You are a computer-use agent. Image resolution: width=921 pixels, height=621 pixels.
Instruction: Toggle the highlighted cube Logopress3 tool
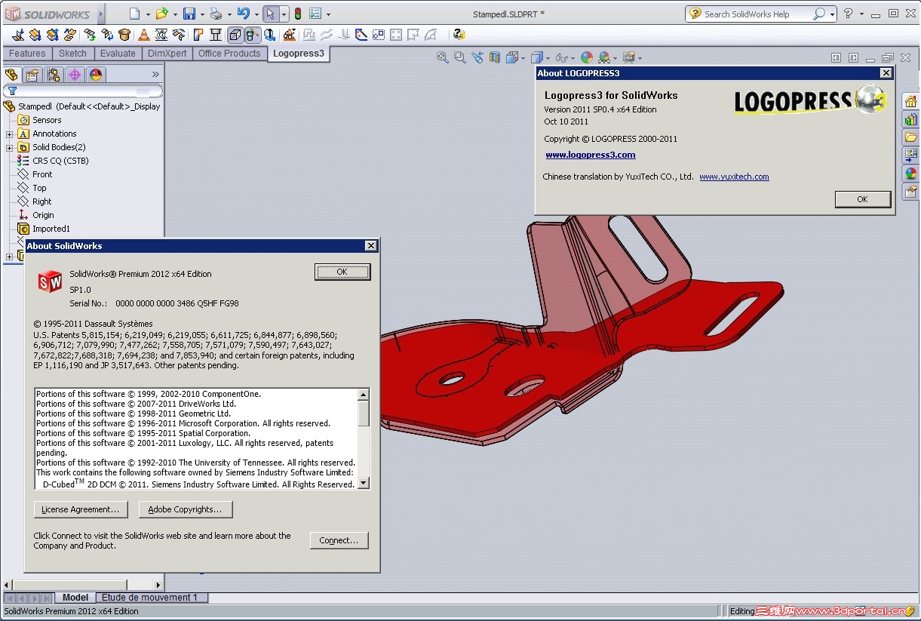click(x=235, y=34)
